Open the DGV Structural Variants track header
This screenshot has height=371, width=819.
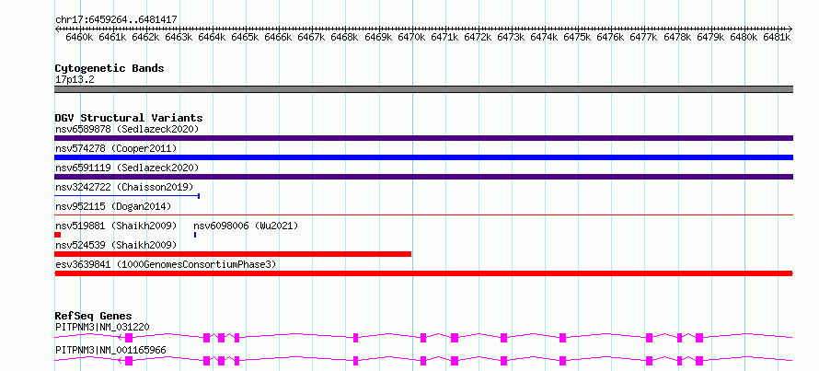(129, 118)
